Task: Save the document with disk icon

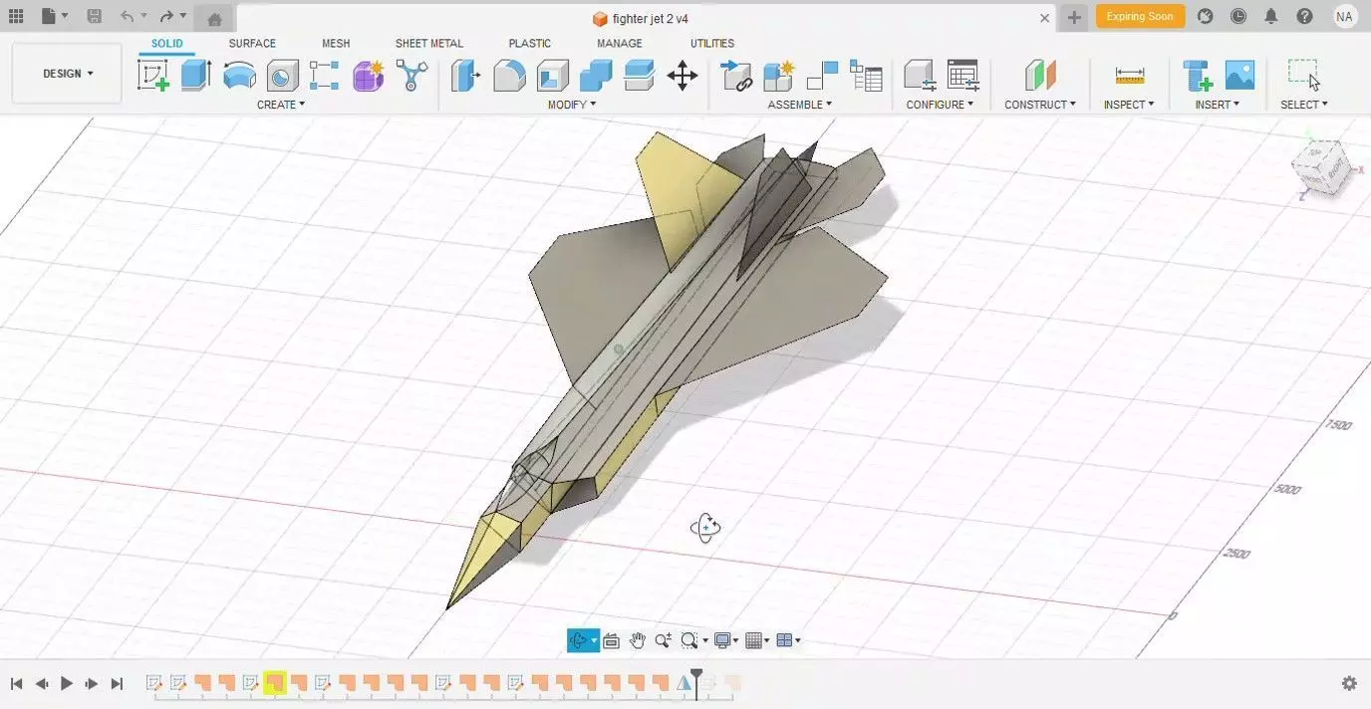Action: (x=94, y=16)
